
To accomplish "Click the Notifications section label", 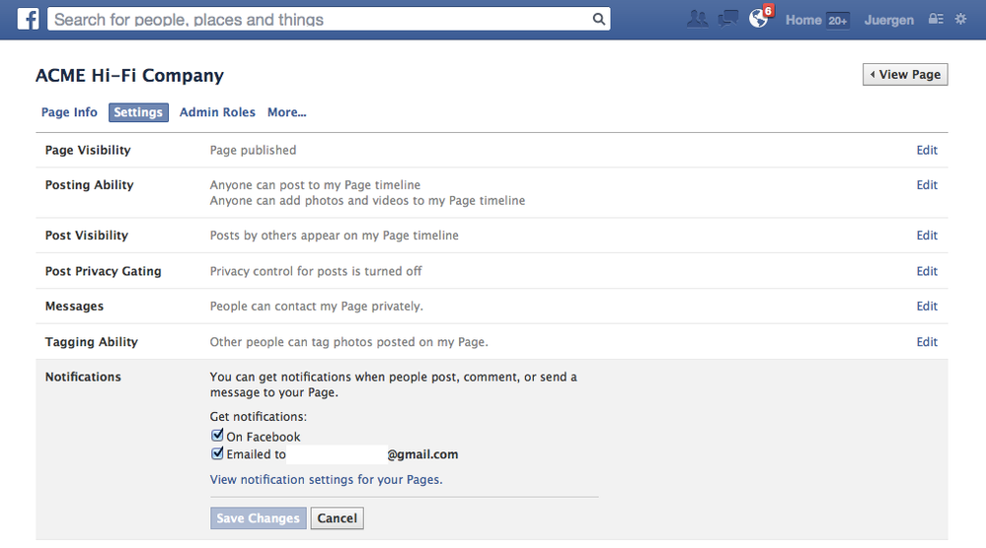I will point(83,377).
